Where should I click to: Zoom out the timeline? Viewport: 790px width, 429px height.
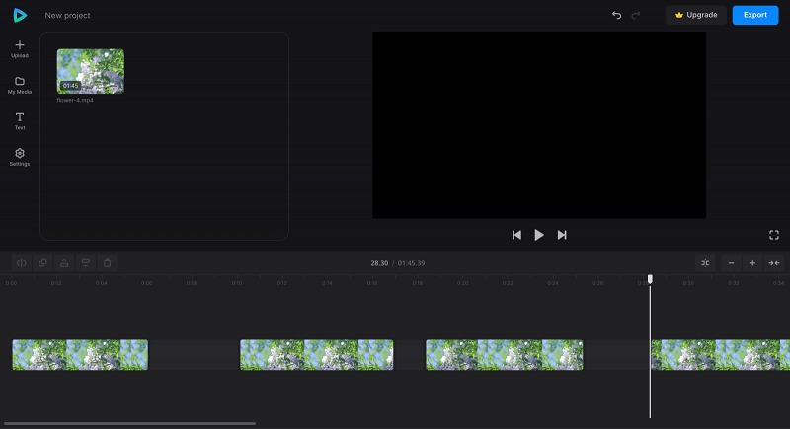pyautogui.click(x=731, y=263)
